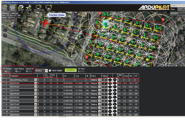
Task: Click the bottom-left red polygon corner marker
Action: tap(87, 57)
